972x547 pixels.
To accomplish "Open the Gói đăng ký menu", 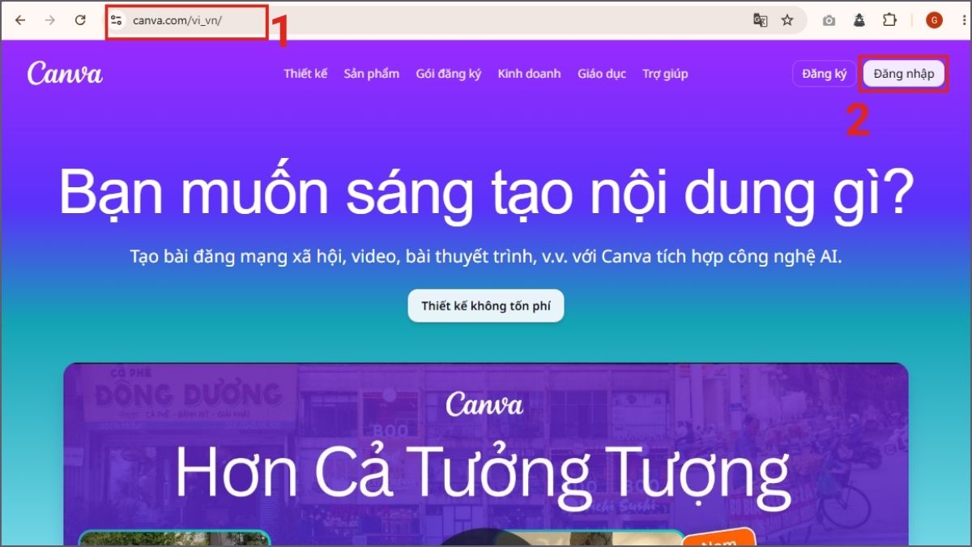I will click(x=448, y=74).
